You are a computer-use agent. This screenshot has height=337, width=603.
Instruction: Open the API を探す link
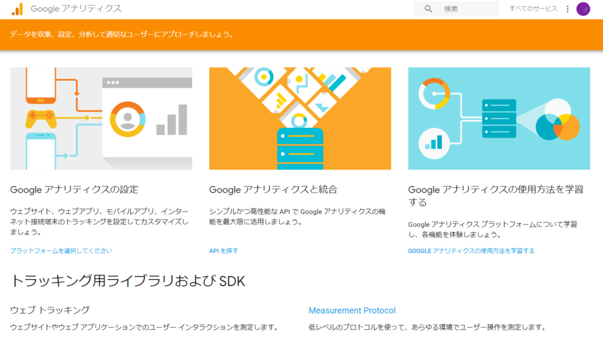[223, 251]
